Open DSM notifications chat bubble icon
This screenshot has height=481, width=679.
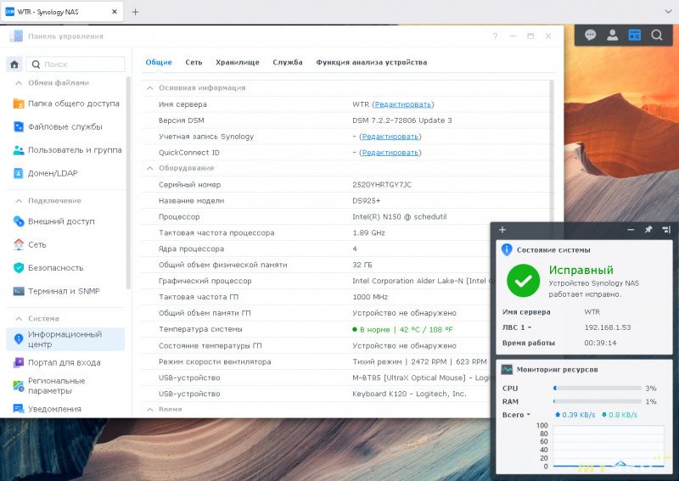[x=590, y=35]
